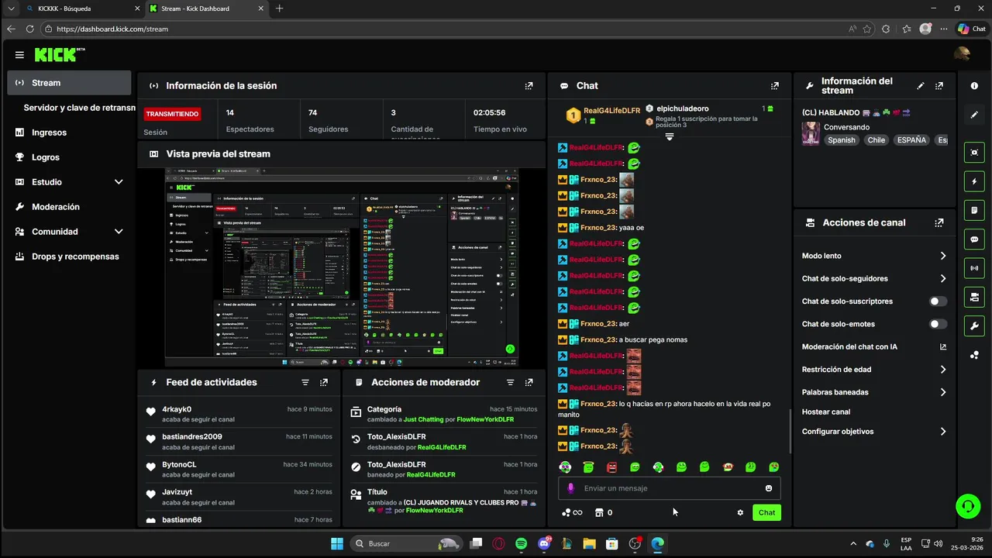Click the purple microphone icon in chat input
The height and width of the screenshot is (558, 992).
coord(571,488)
